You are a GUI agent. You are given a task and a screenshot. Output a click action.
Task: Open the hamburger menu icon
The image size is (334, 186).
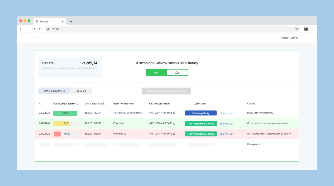[x=38, y=38]
